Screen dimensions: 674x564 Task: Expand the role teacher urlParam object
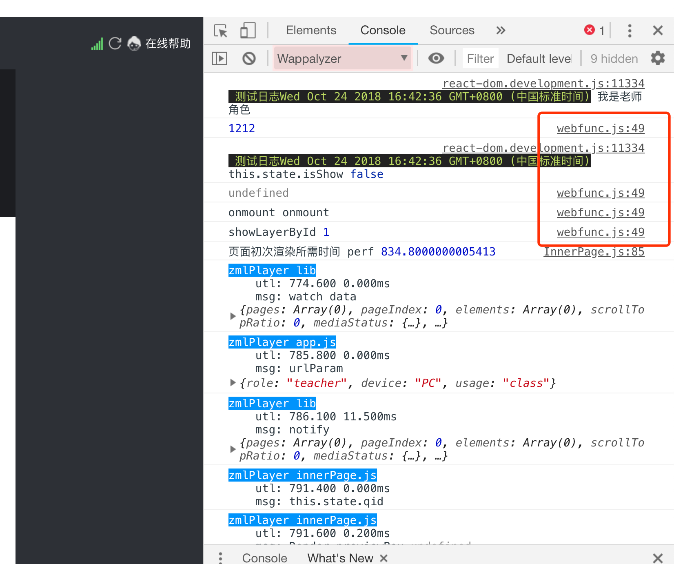[233, 383]
